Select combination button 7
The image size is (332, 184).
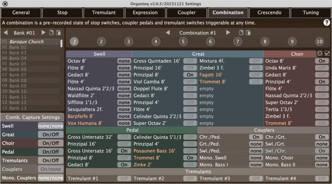[237, 42]
